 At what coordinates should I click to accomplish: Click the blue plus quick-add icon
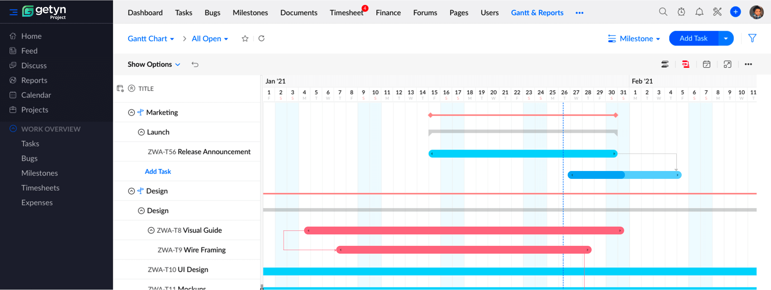coord(735,12)
